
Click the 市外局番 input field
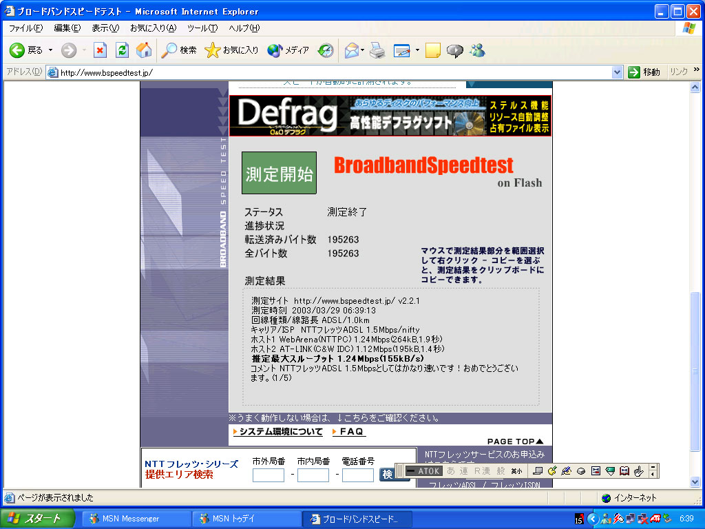(x=268, y=475)
